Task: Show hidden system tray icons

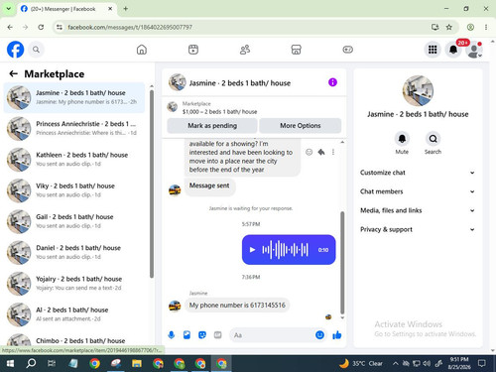Action: click(x=395, y=364)
